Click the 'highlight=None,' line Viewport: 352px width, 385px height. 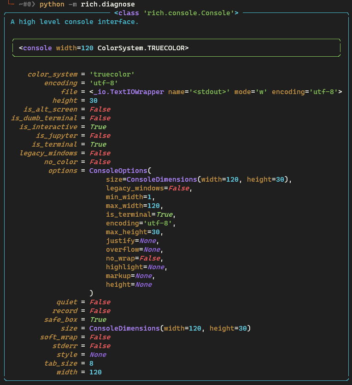137,267
